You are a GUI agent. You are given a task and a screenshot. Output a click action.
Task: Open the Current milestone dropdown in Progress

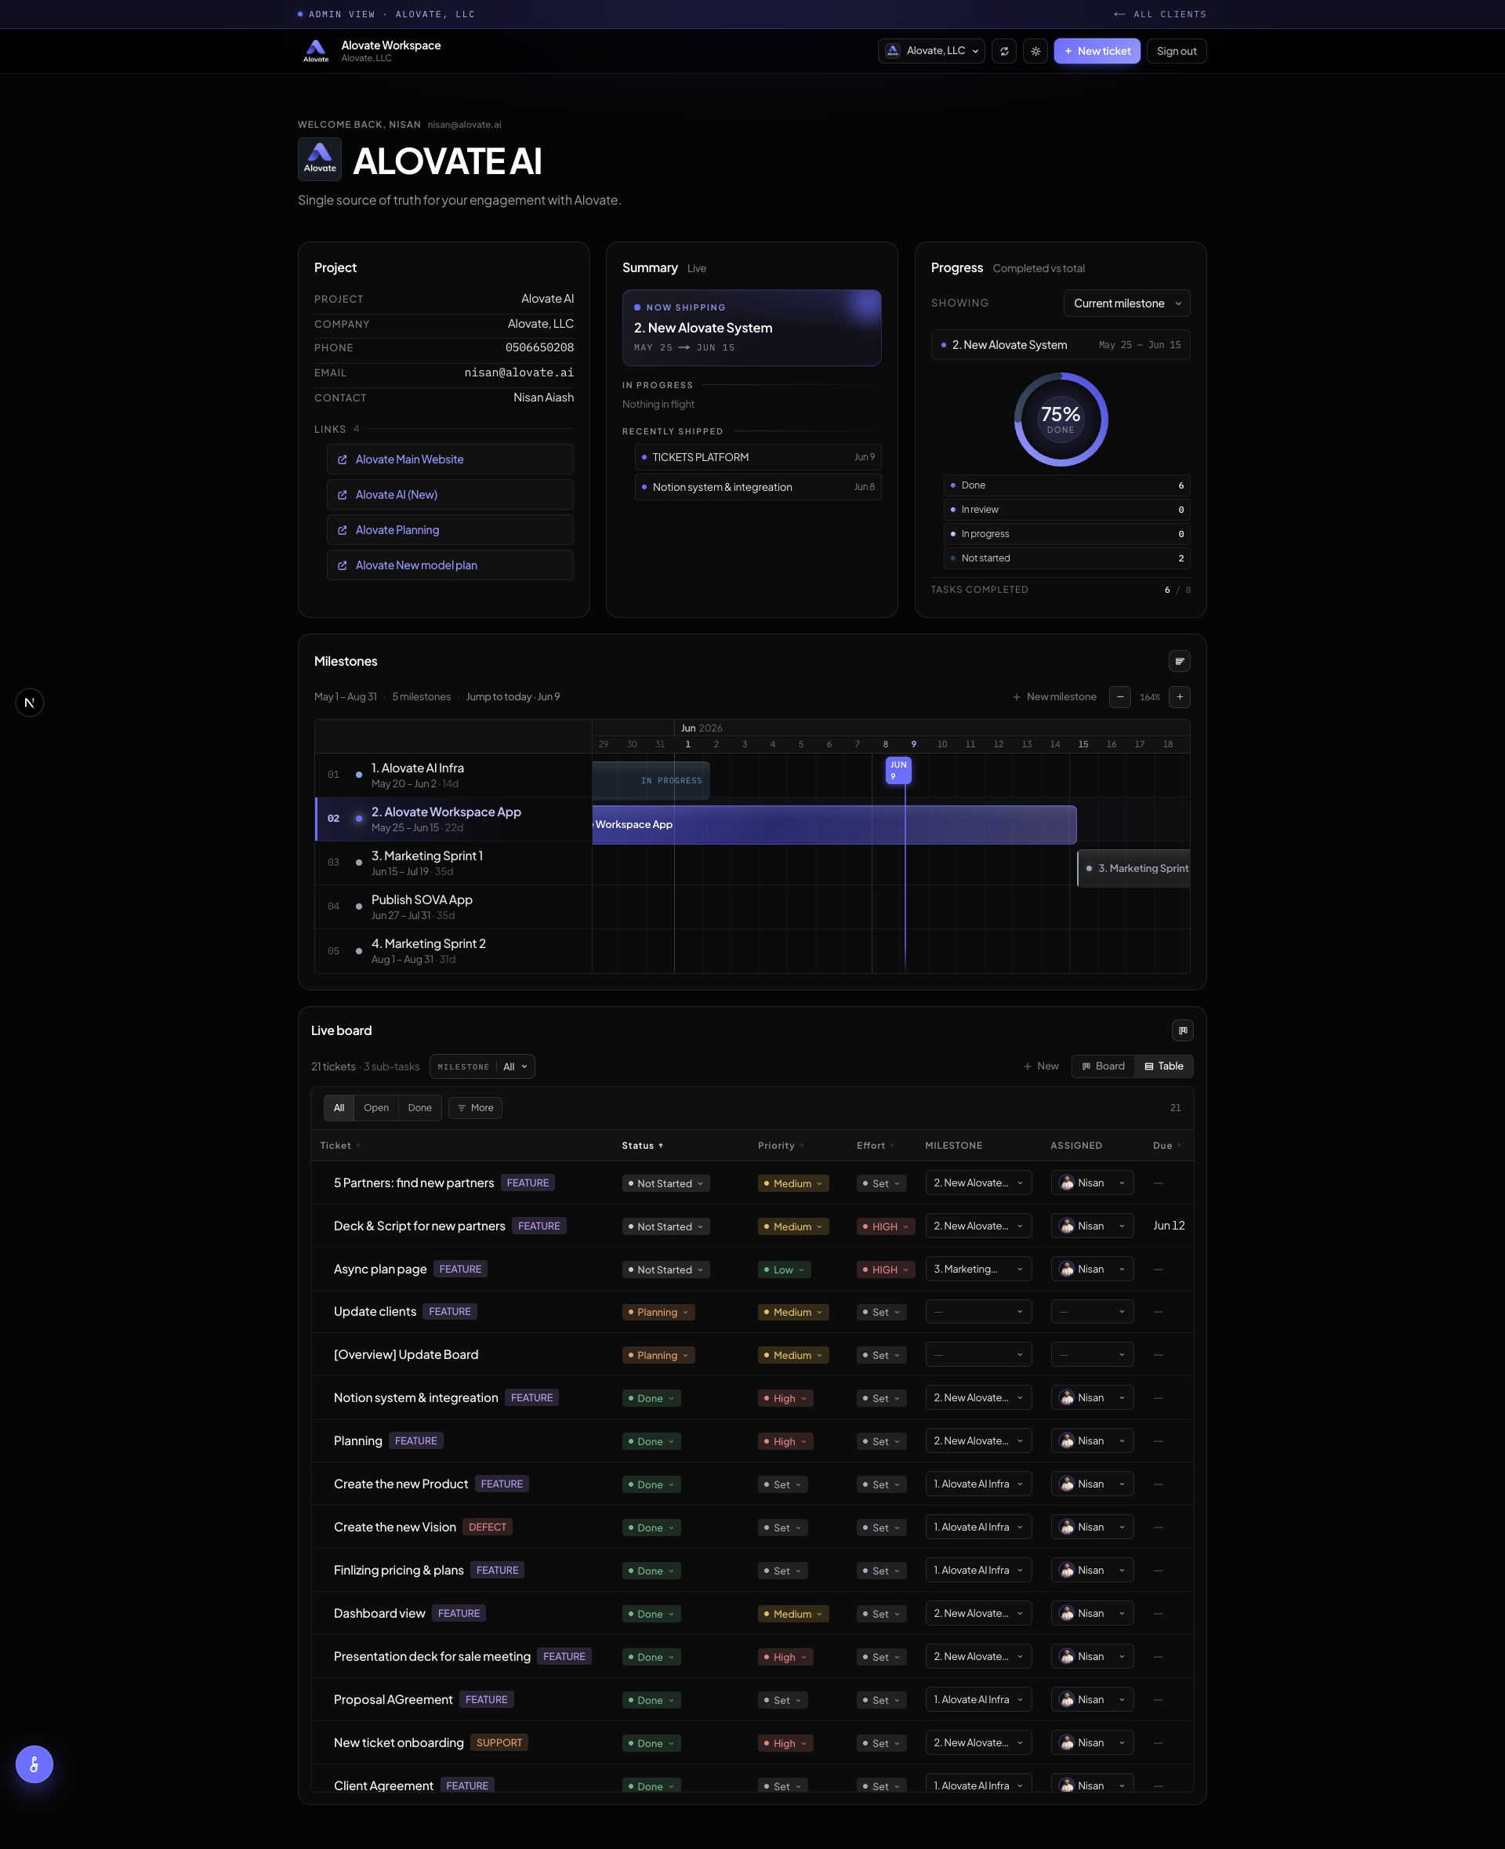(x=1126, y=303)
